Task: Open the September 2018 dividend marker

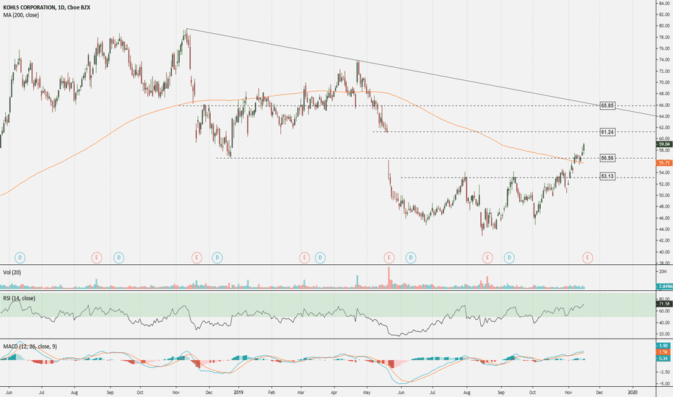Action: click(x=118, y=258)
